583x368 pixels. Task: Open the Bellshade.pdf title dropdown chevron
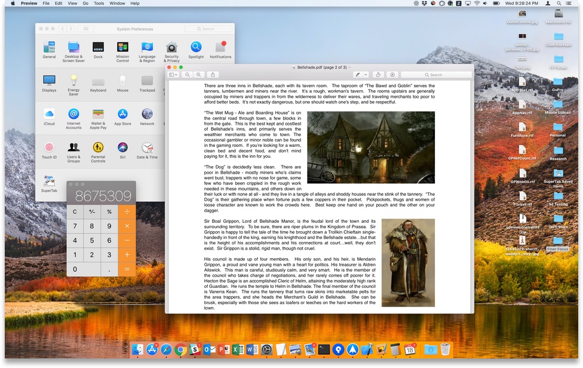click(x=349, y=68)
